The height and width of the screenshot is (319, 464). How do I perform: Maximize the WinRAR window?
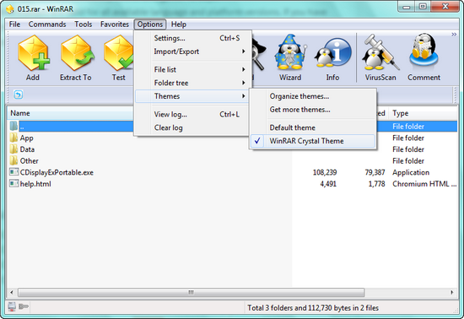pos(423,7)
